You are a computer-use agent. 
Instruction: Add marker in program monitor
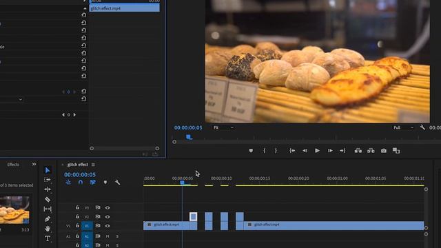click(251, 151)
